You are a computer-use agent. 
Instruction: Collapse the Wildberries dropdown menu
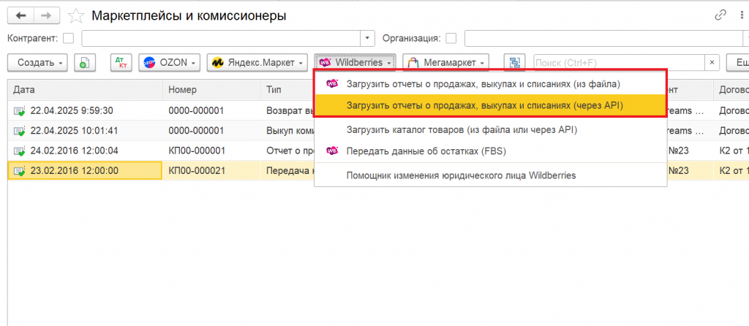coord(355,63)
